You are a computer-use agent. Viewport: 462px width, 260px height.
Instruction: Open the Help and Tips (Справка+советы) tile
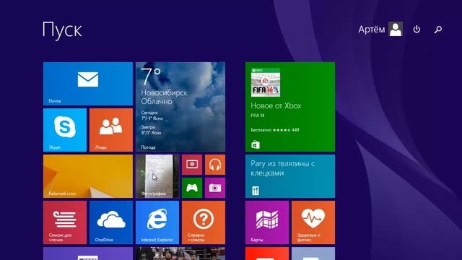point(204,222)
